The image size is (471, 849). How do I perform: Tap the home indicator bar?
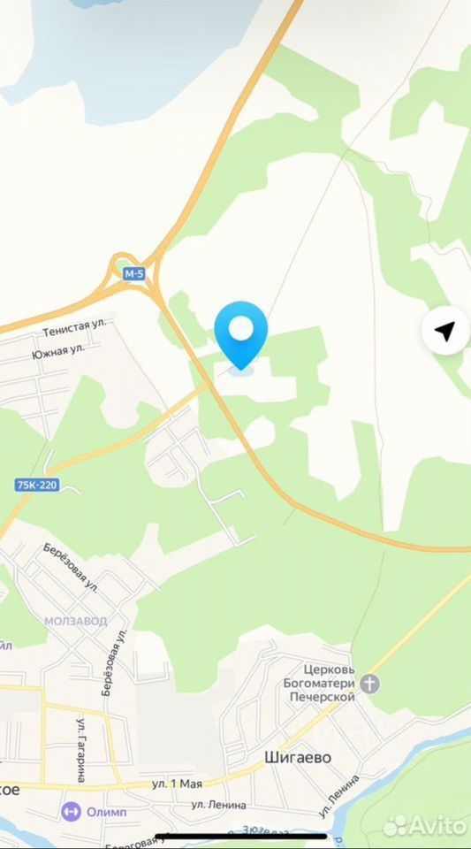241,836
